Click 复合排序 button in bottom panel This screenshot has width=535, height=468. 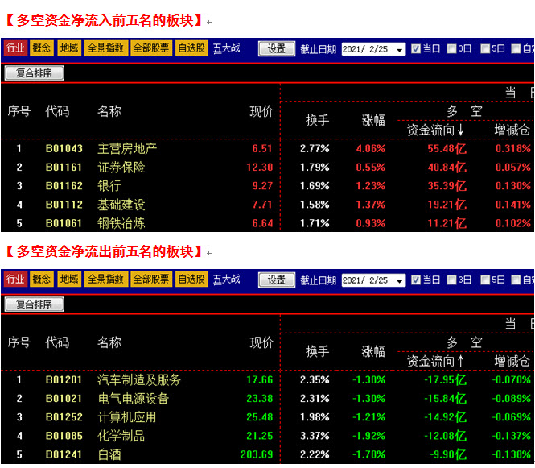point(34,304)
